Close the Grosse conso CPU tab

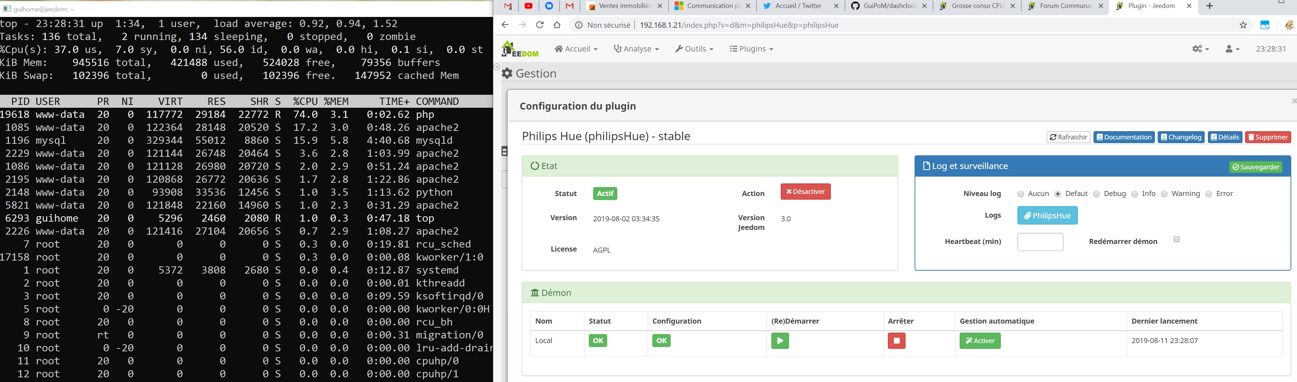point(1013,6)
